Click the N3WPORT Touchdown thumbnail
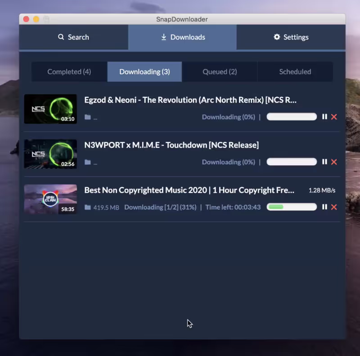This screenshot has height=356, width=360. [50, 154]
